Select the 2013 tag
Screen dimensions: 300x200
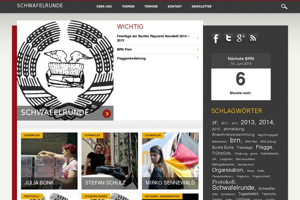pos(248,122)
